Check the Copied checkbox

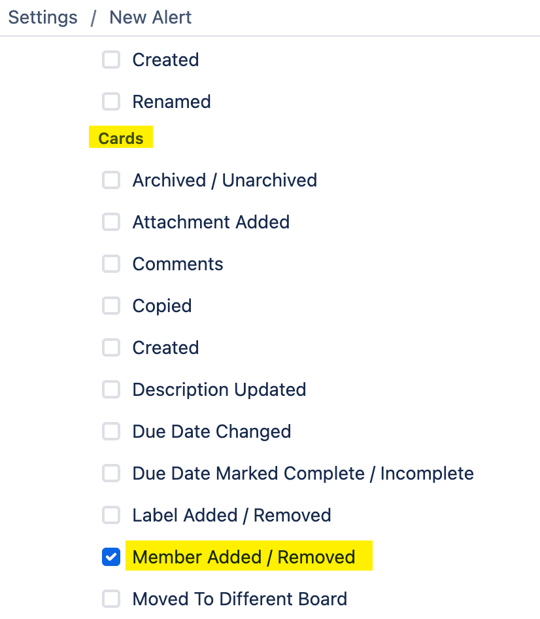pyautogui.click(x=111, y=306)
